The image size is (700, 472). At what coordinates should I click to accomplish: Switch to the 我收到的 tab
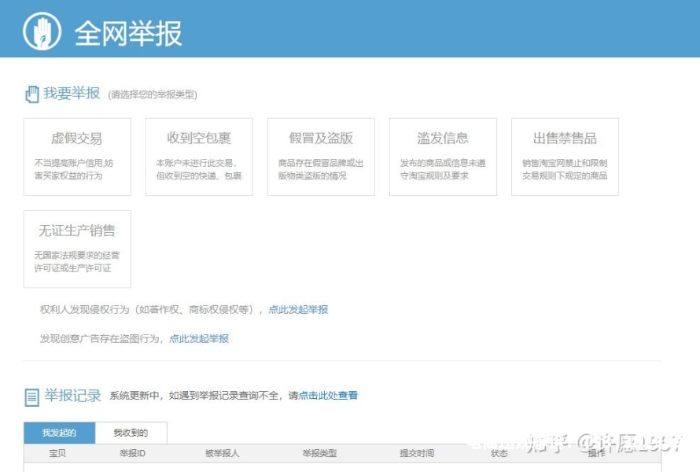131,433
